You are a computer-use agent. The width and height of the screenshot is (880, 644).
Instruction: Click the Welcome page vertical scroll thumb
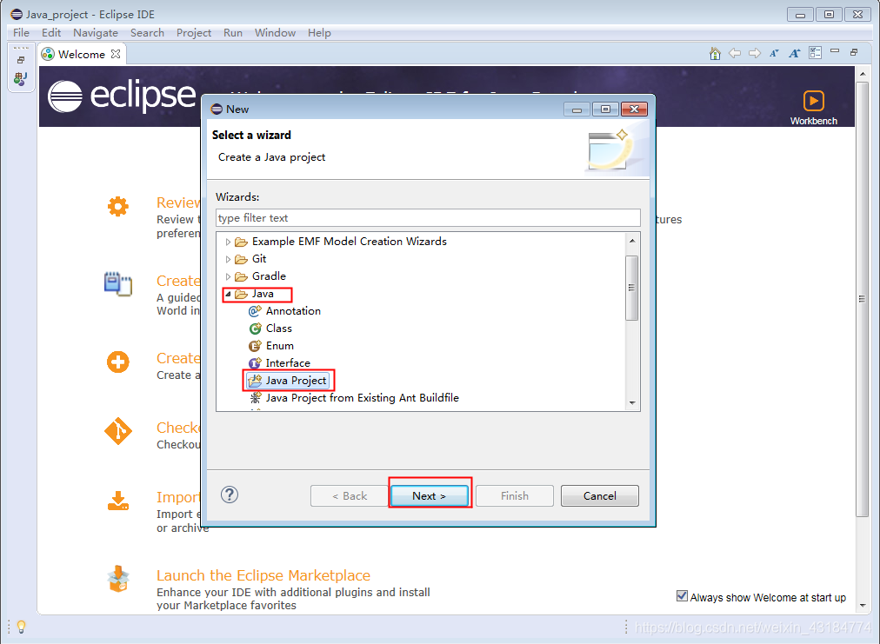pos(862,299)
